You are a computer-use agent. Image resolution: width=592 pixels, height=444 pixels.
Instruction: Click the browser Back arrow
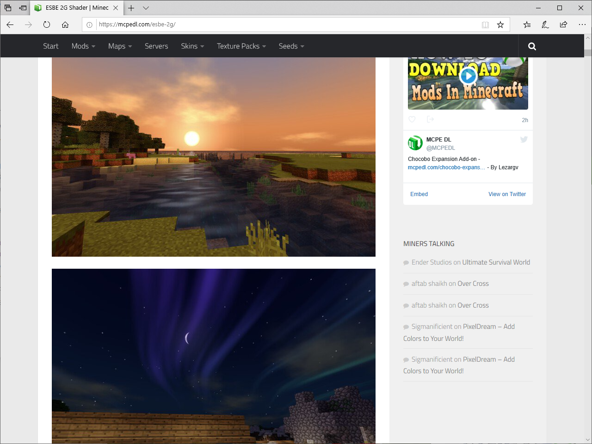tap(10, 25)
